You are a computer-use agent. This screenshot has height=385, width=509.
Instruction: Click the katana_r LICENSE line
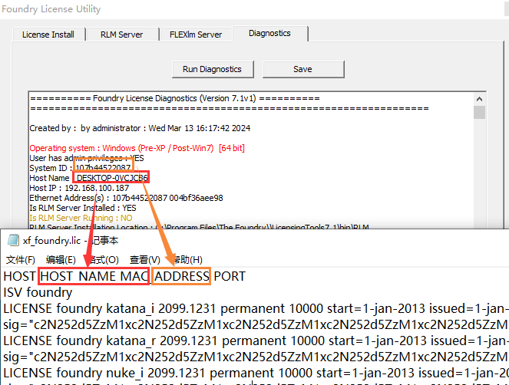[256, 341]
